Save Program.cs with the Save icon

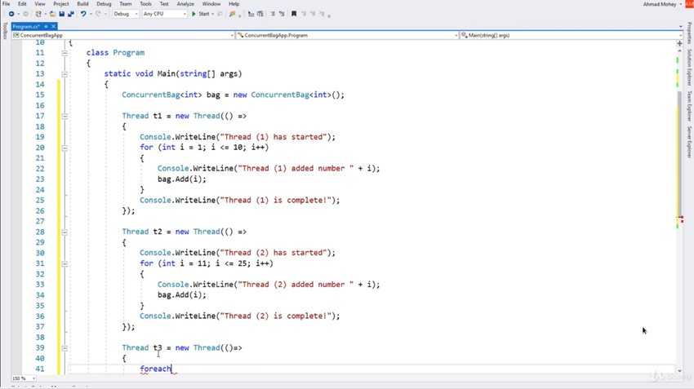(x=62, y=14)
